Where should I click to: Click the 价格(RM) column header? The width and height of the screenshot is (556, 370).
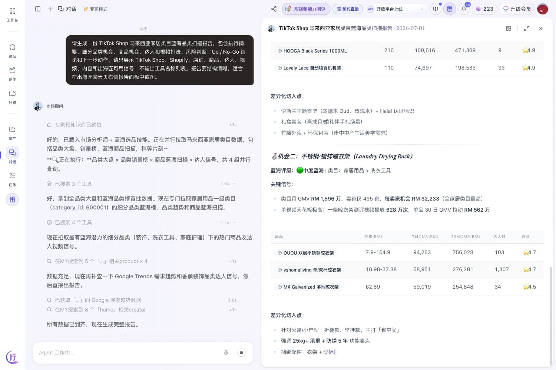pos(373,236)
